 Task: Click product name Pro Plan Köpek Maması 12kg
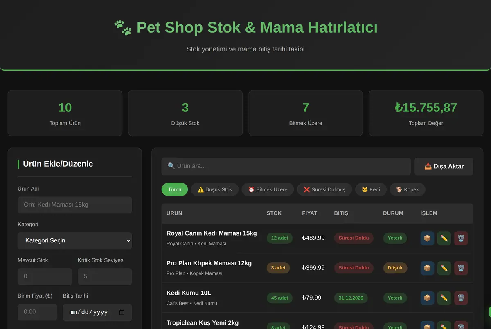point(209,263)
